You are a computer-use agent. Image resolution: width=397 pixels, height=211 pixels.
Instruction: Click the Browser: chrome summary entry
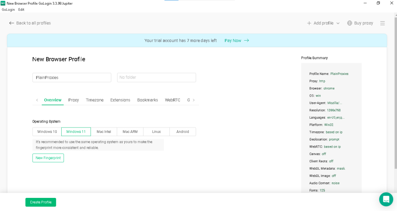(322, 88)
